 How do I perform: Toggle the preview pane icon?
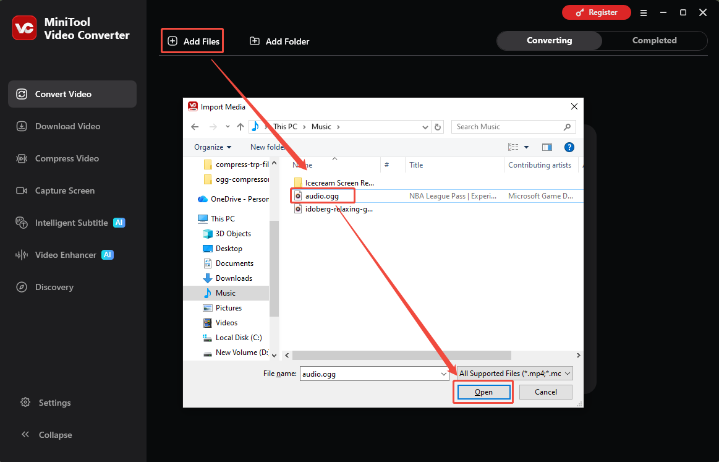click(x=547, y=147)
